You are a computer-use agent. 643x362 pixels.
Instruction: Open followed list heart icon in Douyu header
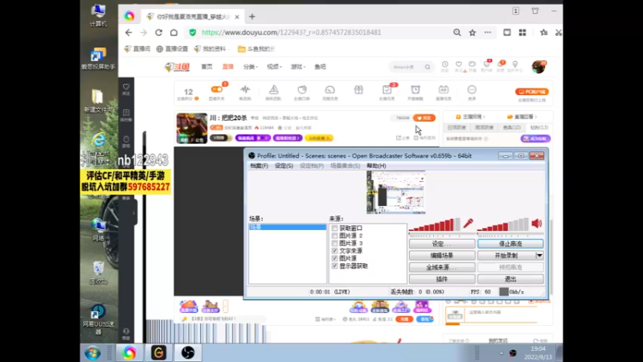click(459, 66)
